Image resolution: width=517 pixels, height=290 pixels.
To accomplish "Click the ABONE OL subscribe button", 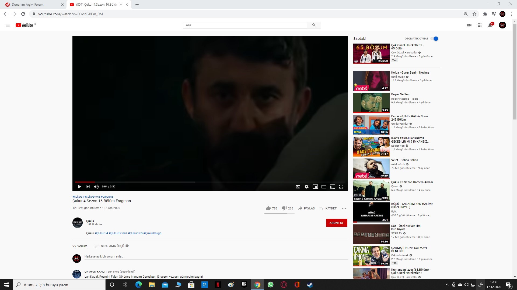I will (x=337, y=223).
